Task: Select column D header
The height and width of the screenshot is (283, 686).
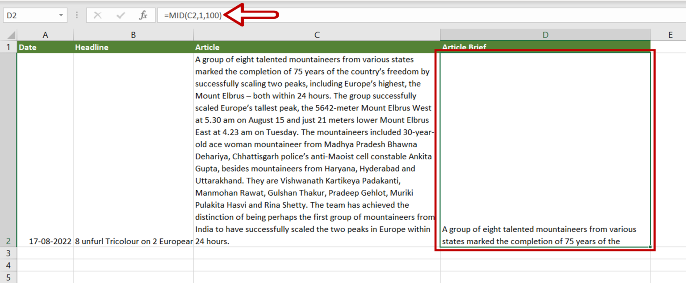Action: point(545,35)
